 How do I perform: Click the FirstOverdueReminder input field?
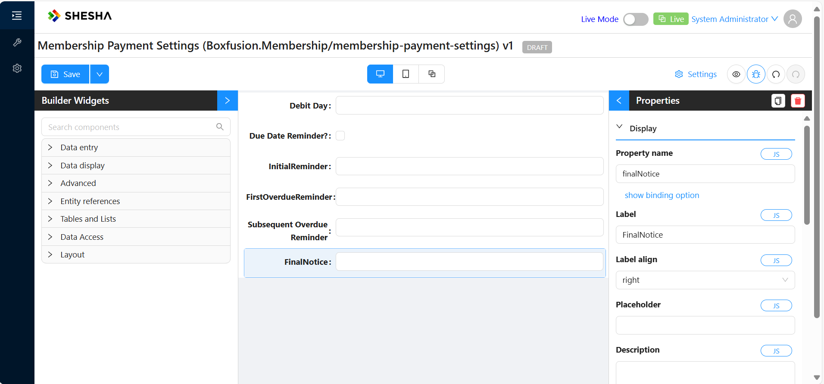pos(469,197)
